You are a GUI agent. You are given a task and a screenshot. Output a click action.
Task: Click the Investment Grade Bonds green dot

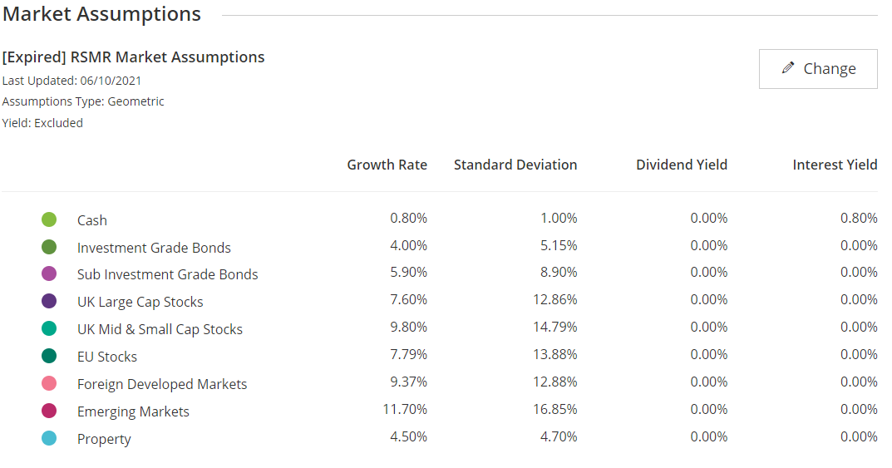click(49, 247)
